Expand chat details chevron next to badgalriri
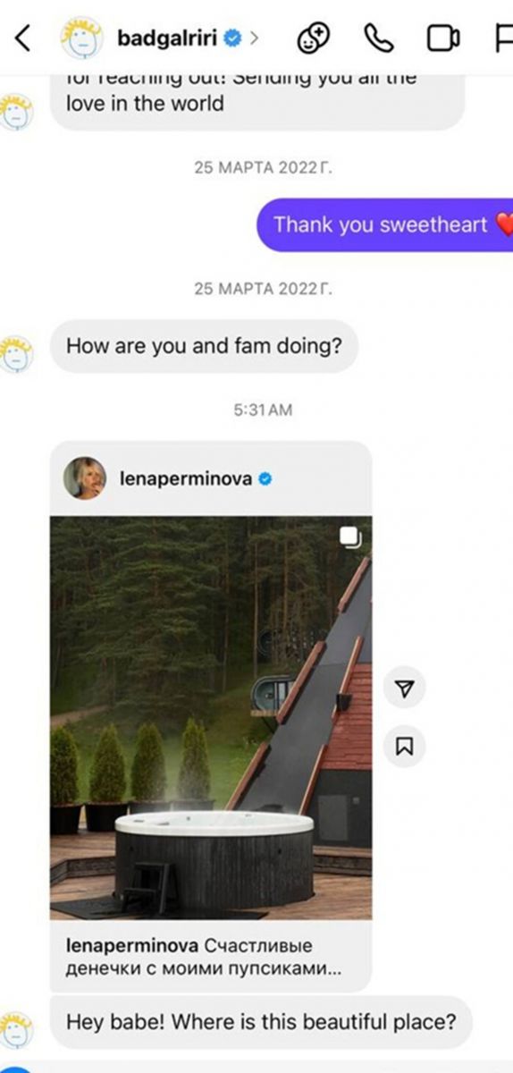Viewport: 513px width, 1073px height. click(x=255, y=38)
